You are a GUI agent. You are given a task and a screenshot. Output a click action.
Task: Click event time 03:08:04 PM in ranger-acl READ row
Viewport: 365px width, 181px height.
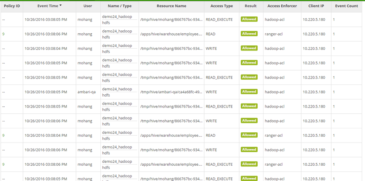click(x=46, y=135)
